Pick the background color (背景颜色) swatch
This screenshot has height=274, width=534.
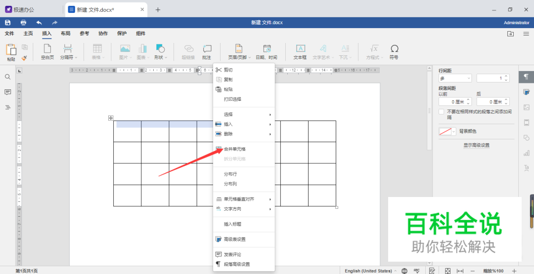447,131
